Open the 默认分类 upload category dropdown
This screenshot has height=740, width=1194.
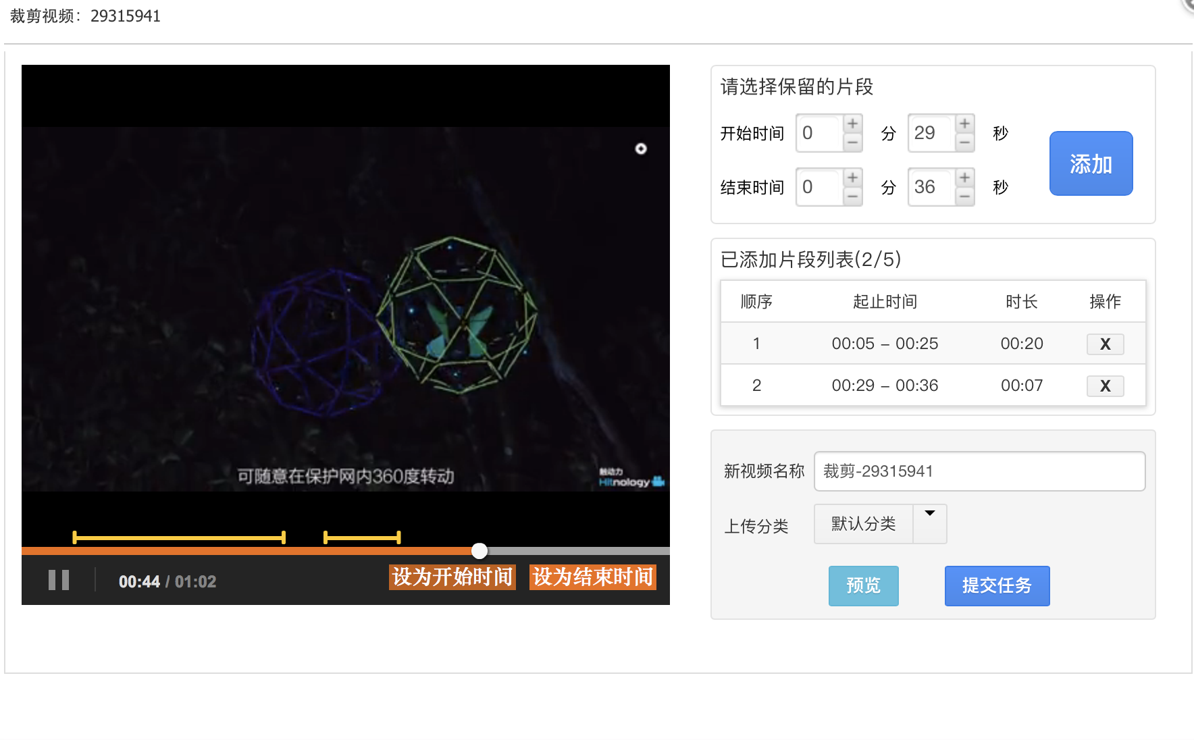pyautogui.click(x=880, y=524)
